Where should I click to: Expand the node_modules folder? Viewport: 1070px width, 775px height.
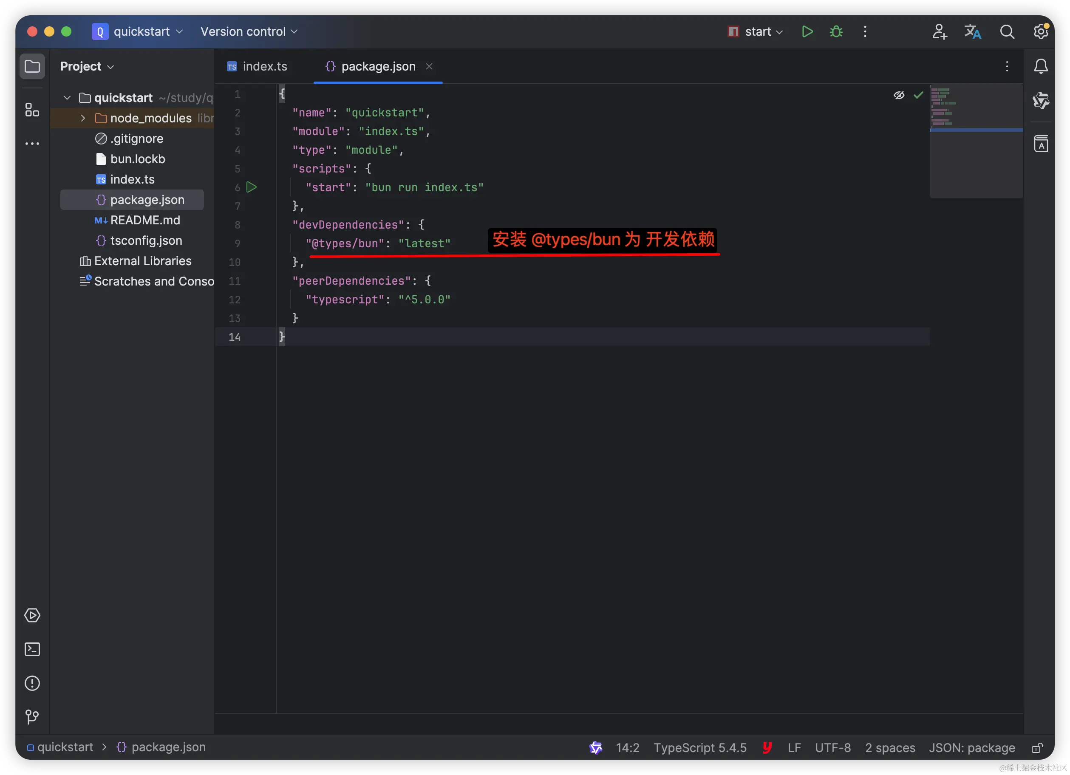coord(83,118)
